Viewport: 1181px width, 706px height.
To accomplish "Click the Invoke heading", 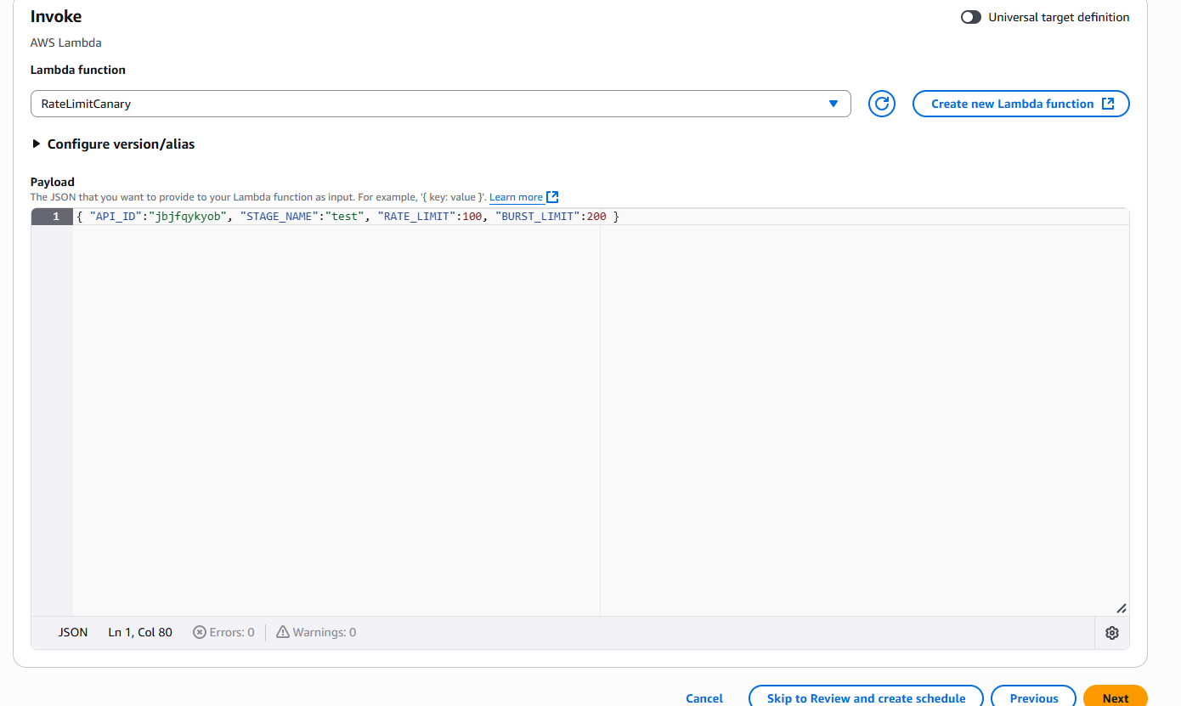I will (x=56, y=16).
